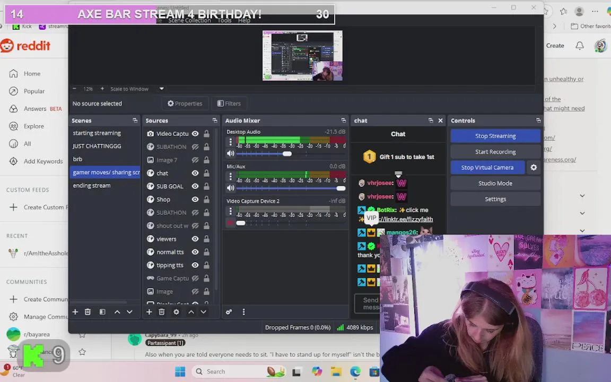Zoom in preview with the plus button

pos(102,89)
